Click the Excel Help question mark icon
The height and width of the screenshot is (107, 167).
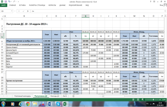[151, 1]
